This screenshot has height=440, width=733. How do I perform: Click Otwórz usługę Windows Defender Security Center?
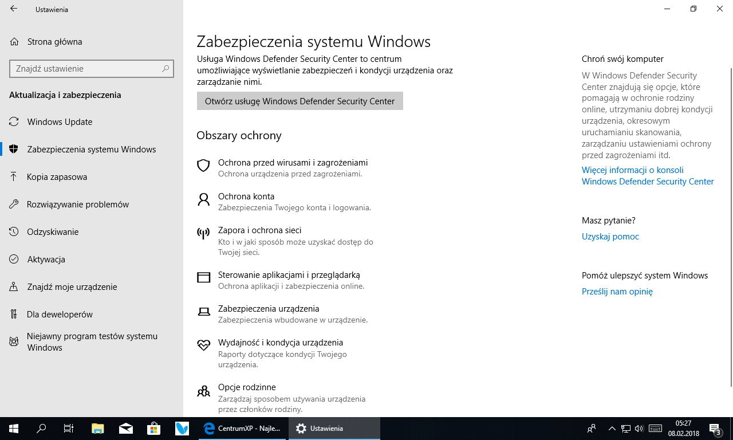(300, 101)
